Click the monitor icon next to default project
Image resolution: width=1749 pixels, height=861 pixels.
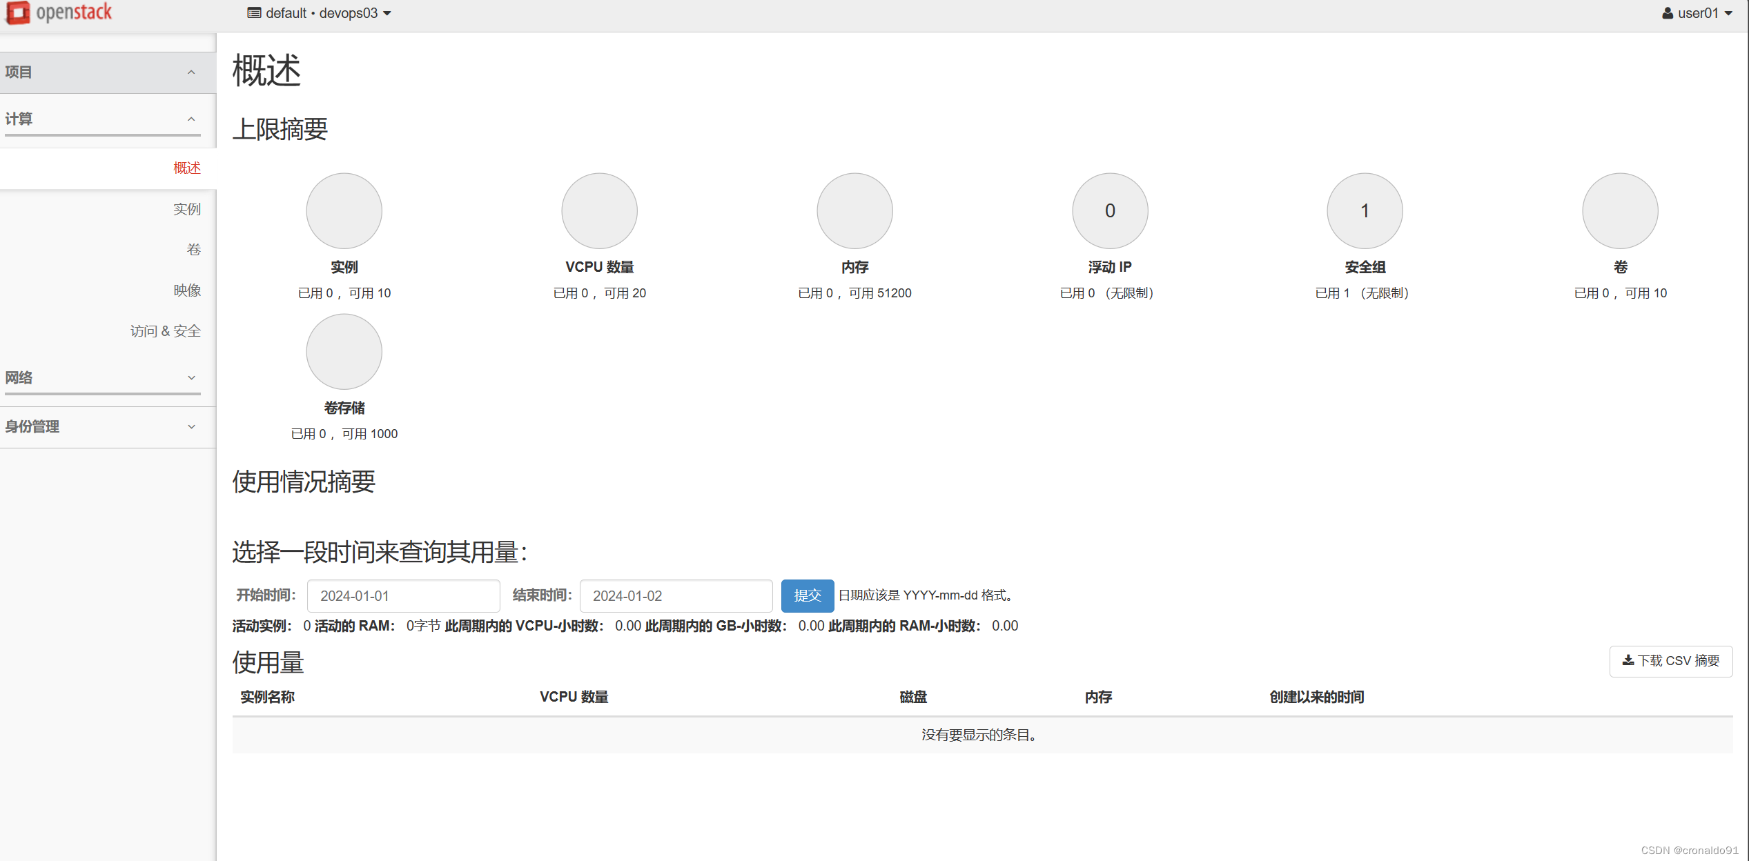[x=253, y=12]
